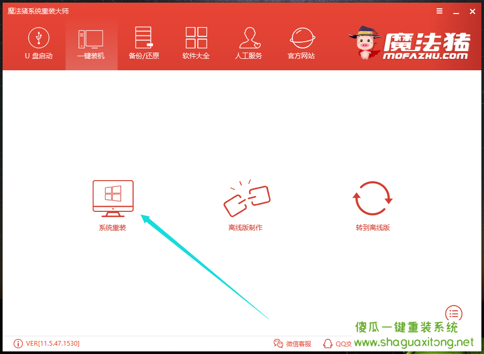Click the QQ penguin icon
The image size is (484, 354).
(x=327, y=344)
